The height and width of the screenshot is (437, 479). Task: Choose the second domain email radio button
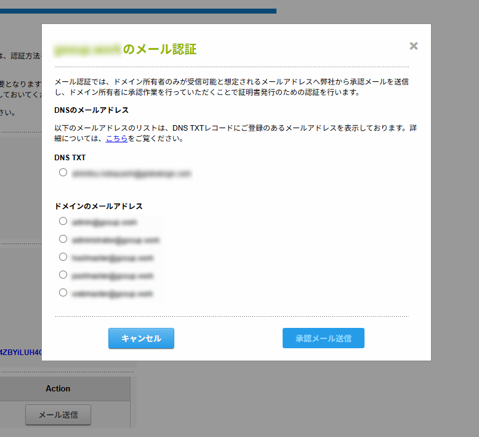click(63, 239)
